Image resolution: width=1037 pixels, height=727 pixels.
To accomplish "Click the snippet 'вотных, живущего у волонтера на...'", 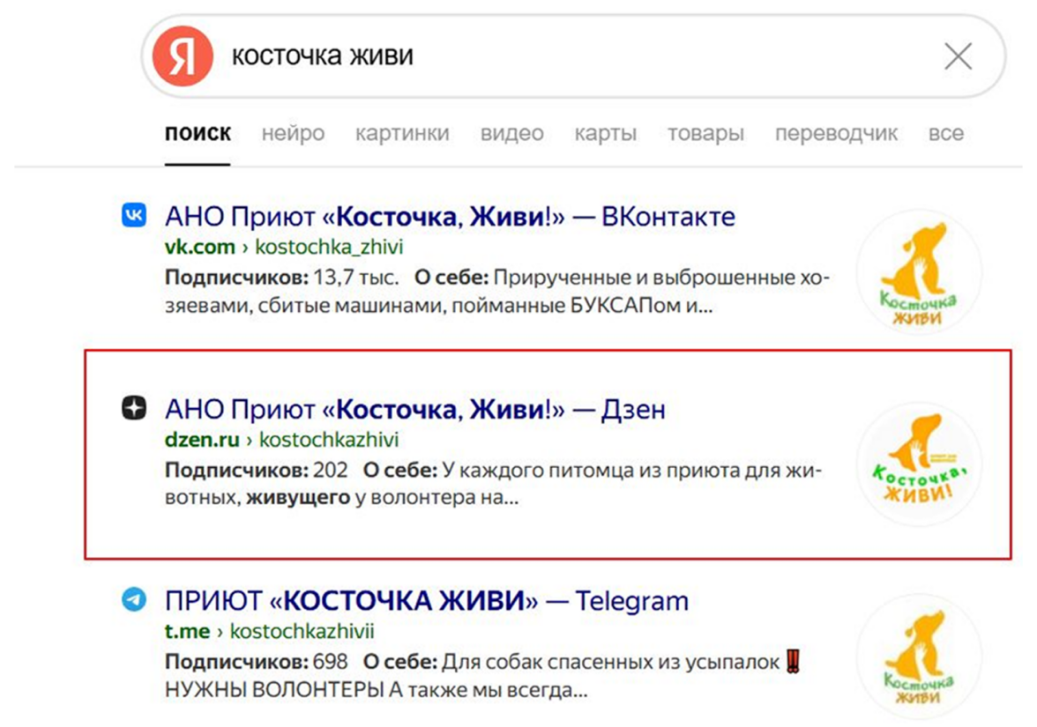I will [341, 497].
